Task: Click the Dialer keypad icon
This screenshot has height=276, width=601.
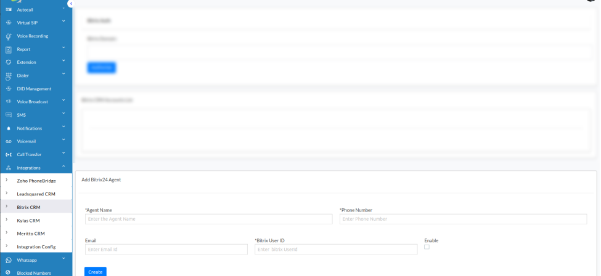Action: click(x=9, y=76)
